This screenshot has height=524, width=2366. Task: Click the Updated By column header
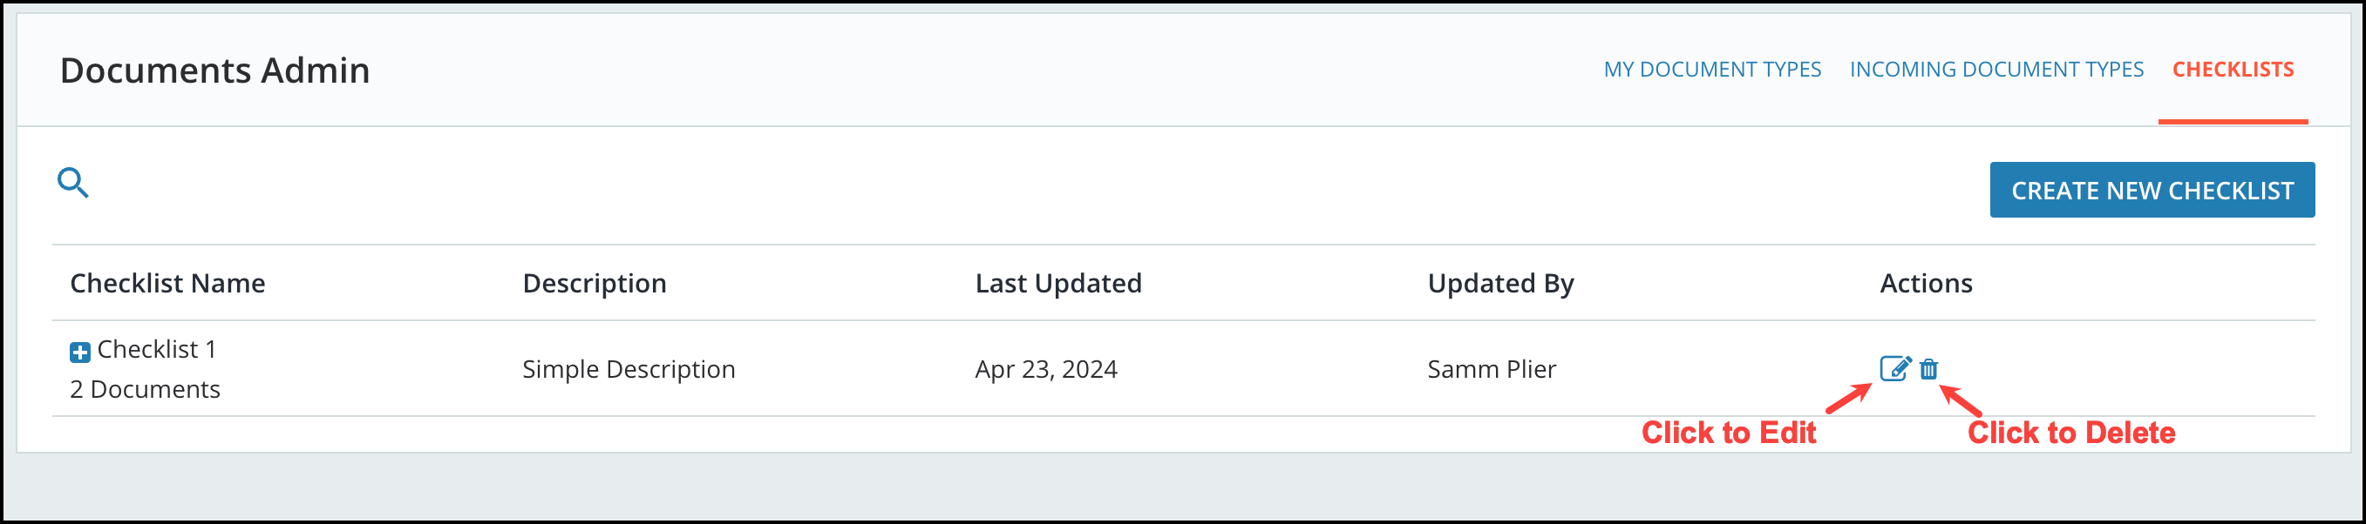[x=1501, y=284]
